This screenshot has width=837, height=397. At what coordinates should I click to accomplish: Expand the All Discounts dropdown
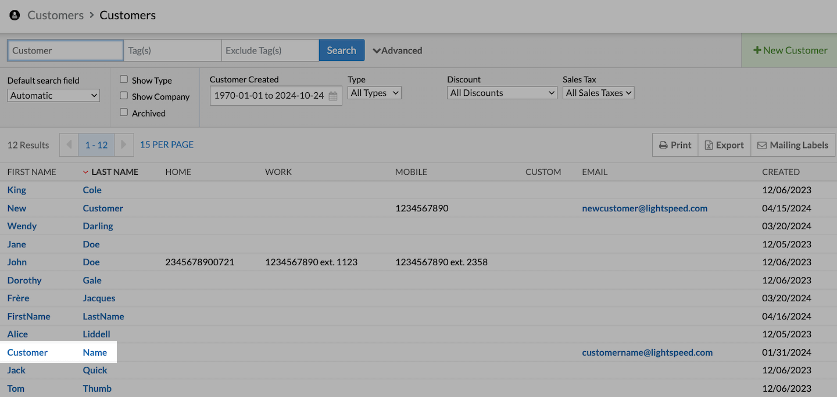(x=502, y=93)
